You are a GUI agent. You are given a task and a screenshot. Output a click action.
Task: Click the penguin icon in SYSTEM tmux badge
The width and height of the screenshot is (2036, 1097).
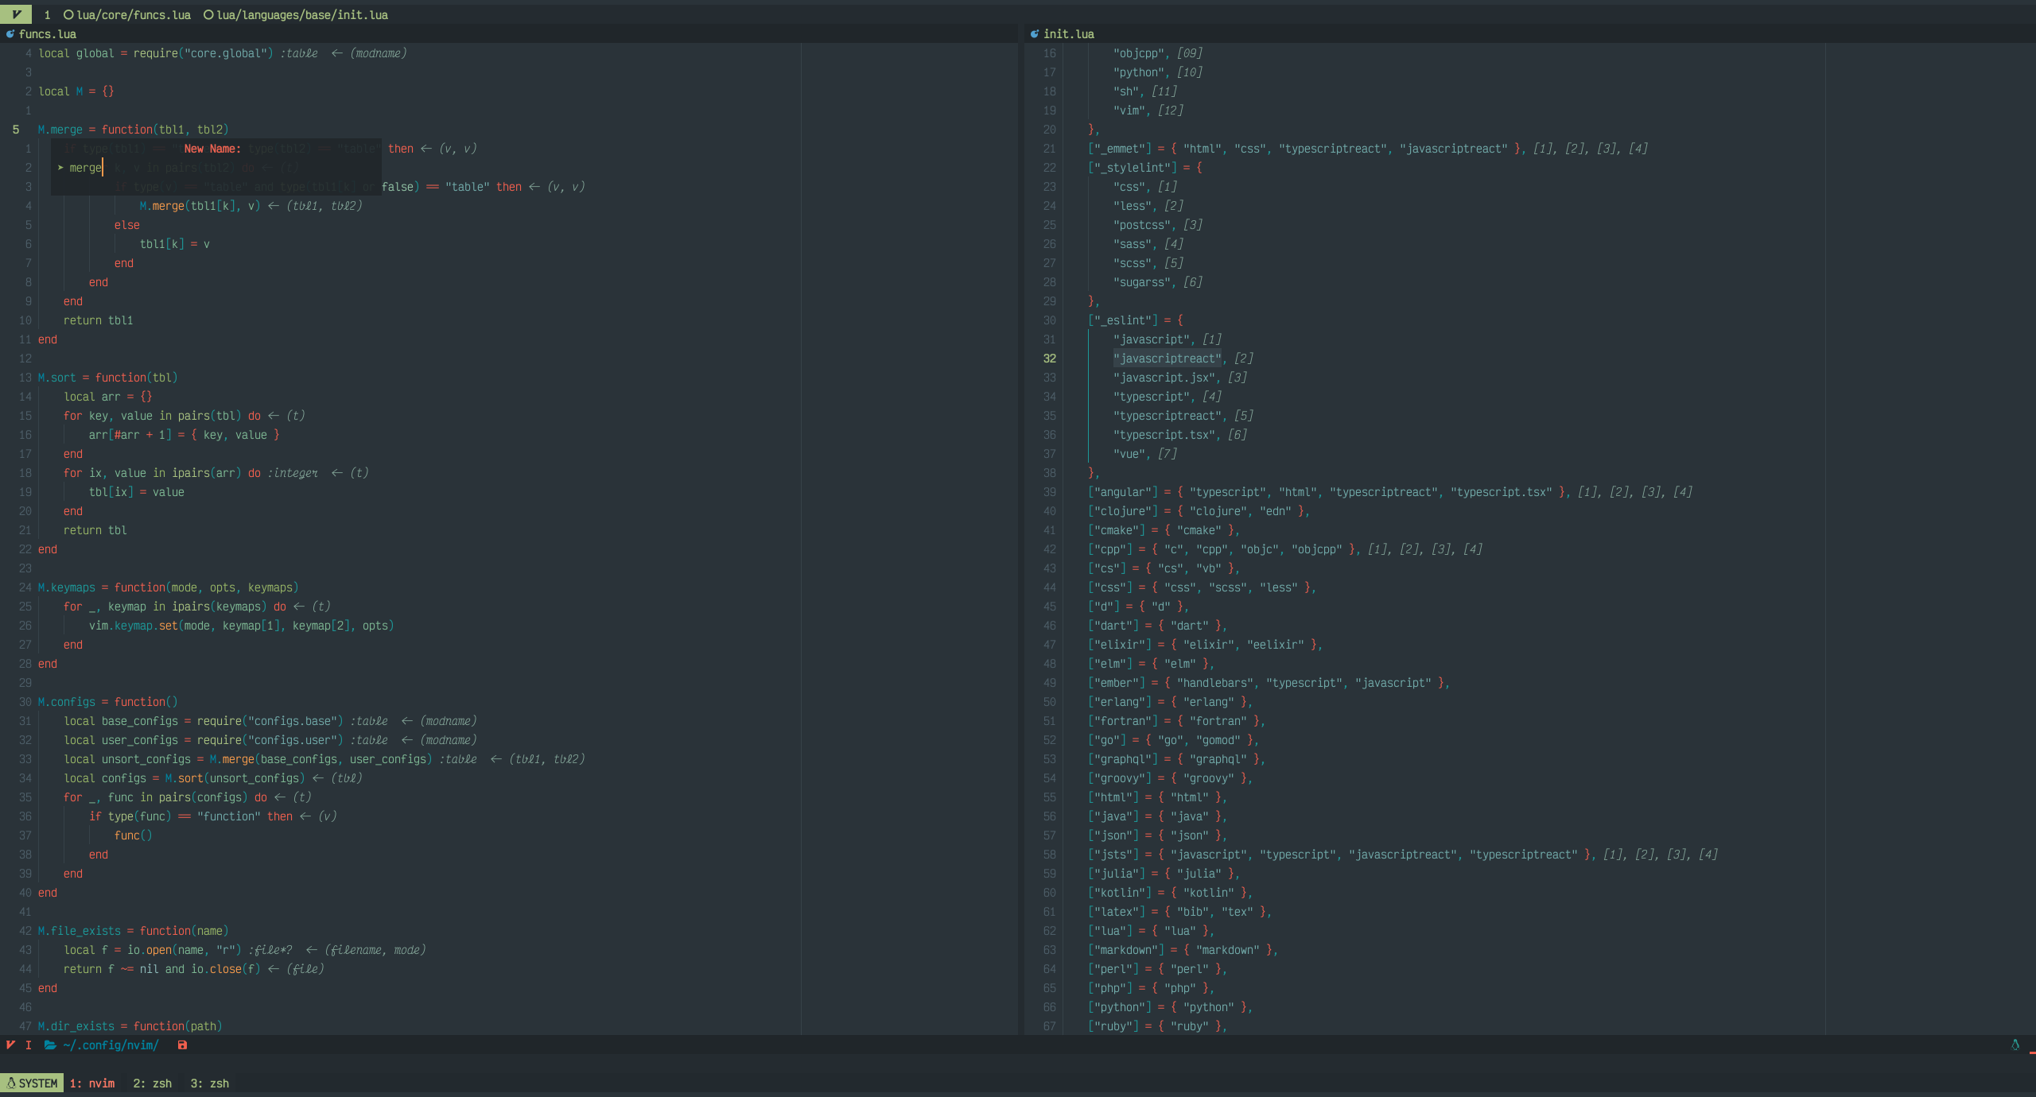point(11,1083)
